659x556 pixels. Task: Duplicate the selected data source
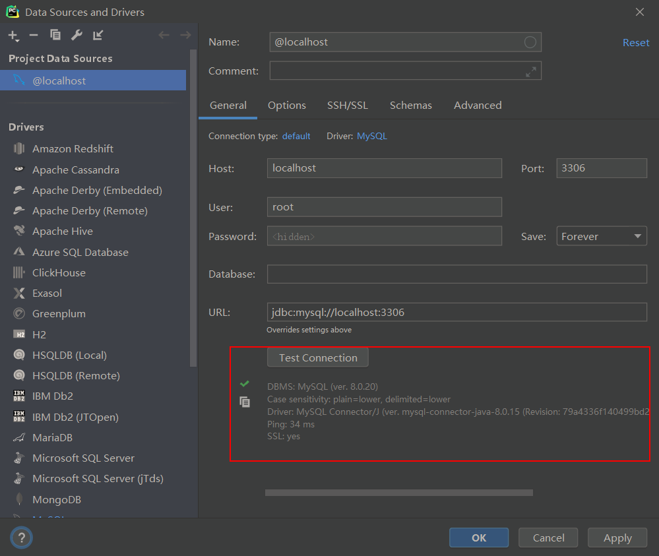(55, 35)
